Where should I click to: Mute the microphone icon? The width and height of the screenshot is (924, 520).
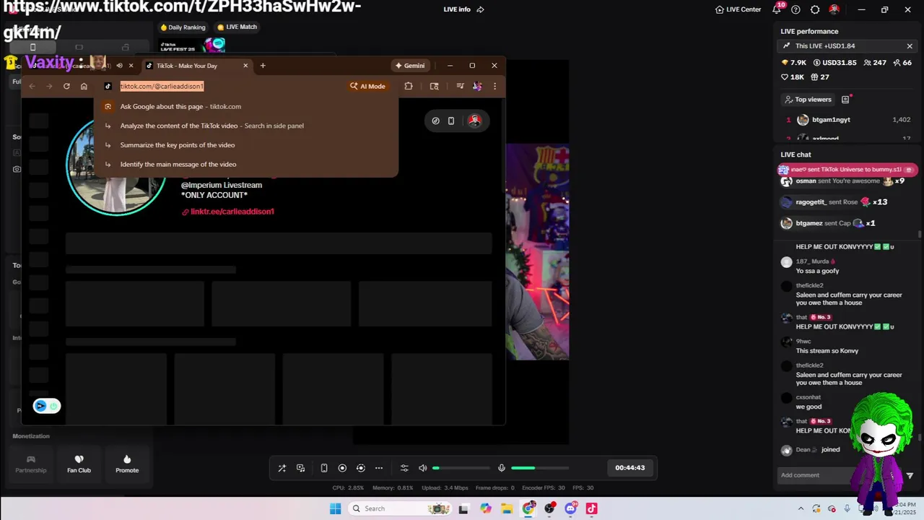(502, 468)
